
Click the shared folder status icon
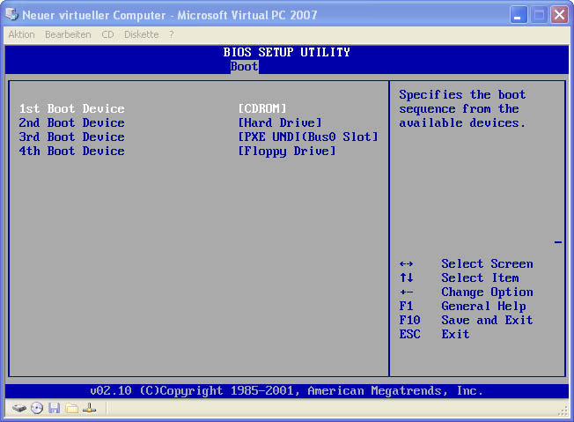tap(72, 408)
